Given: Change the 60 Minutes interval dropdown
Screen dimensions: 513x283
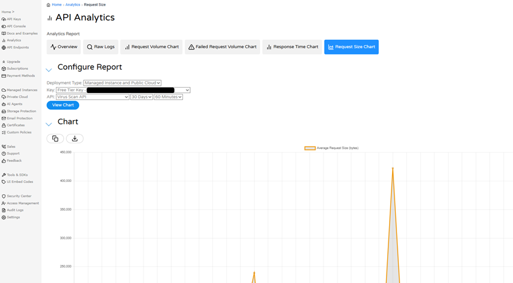Looking at the screenshot, I should click(168, 97).
